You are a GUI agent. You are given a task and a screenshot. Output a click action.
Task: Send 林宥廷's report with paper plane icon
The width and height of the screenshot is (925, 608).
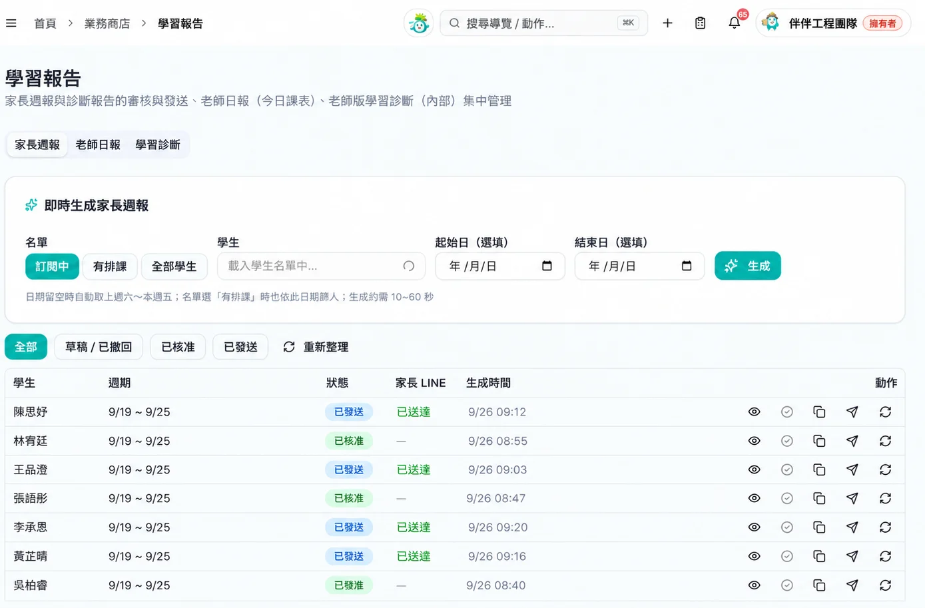852,441
